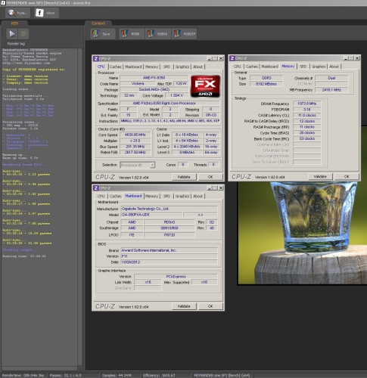Select the Context tab

[98, 23]
